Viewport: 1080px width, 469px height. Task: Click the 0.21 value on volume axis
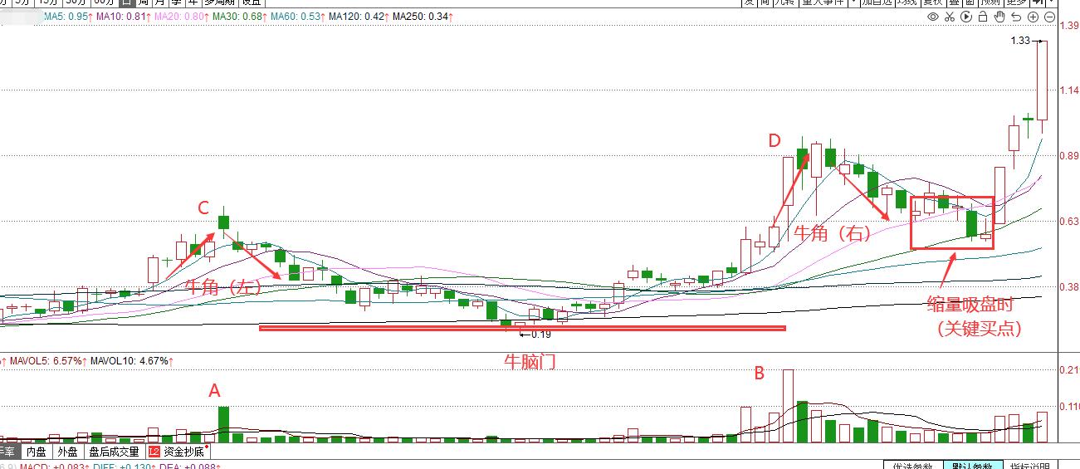(x=1070, y=370)
